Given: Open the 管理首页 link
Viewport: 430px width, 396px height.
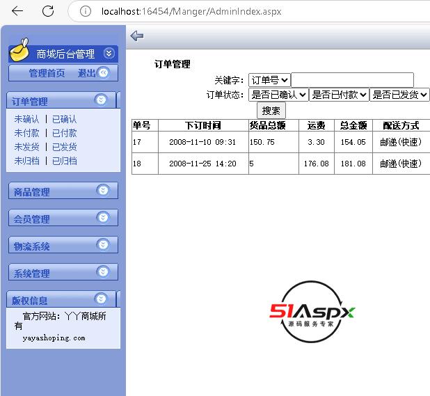Looking at the screenshot, I should click(x=47, y=73).
